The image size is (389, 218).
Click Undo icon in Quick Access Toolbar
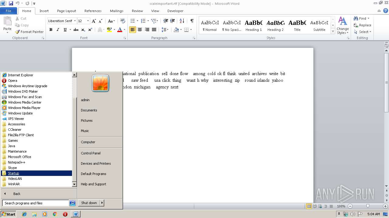(17, 3)
